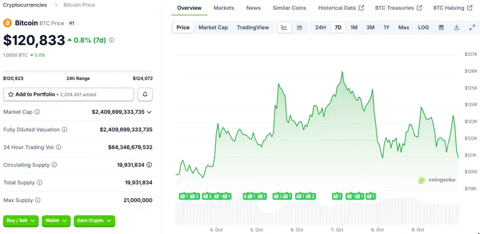Image resolution: width=480 pixels, height=234 pixels.
Task: Click the price alert bell icon
Action: [145, 95]
